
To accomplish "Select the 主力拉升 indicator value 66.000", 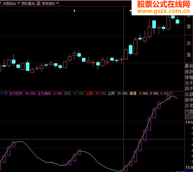I will [30, 94].
